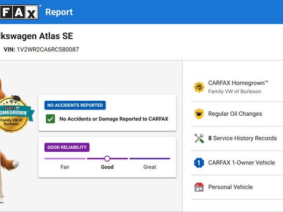Open Regular Oil Changes row text
The width and height of the screenshot is (283, 212).
235,114
